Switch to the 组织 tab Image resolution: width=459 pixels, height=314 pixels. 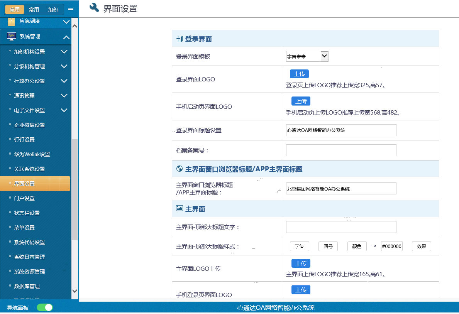tap(53, 10)
